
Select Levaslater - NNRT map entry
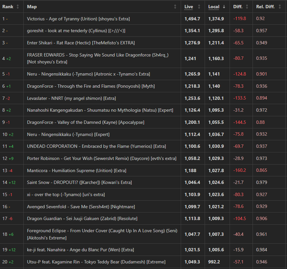[72, 98]
